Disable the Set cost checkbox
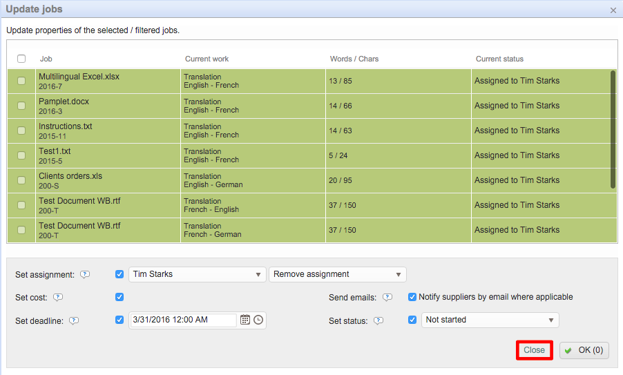This screenshot has height=375, width=623. coord(119,297)
